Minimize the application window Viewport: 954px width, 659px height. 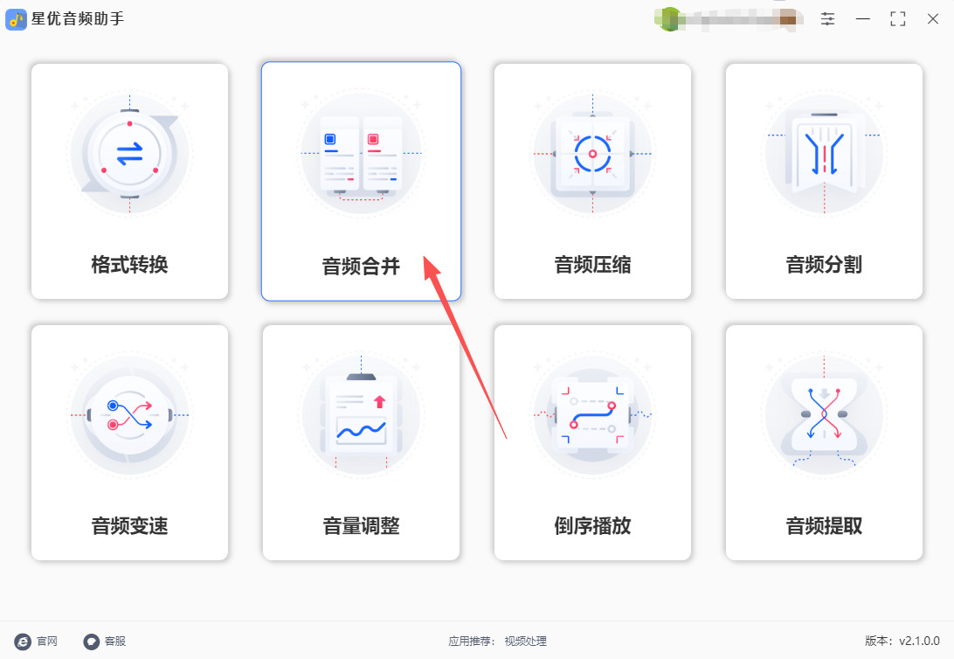pos(863,19)
